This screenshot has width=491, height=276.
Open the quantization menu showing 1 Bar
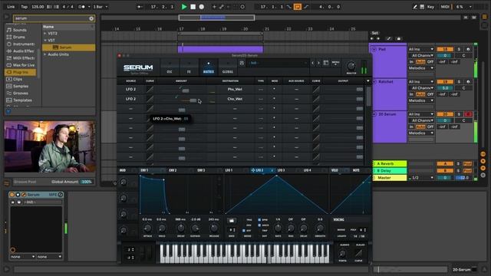coord(101,7)
